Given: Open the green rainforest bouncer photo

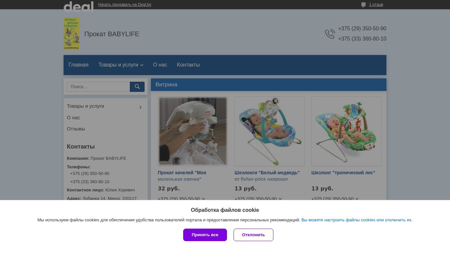Looking at the screenshot, I should pyautogui.click(x=346, y=131).
